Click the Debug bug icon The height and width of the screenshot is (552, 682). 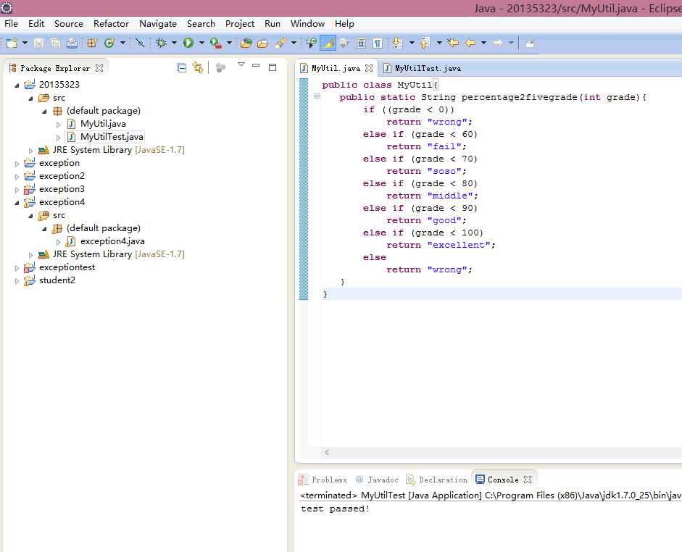[161, 43]
